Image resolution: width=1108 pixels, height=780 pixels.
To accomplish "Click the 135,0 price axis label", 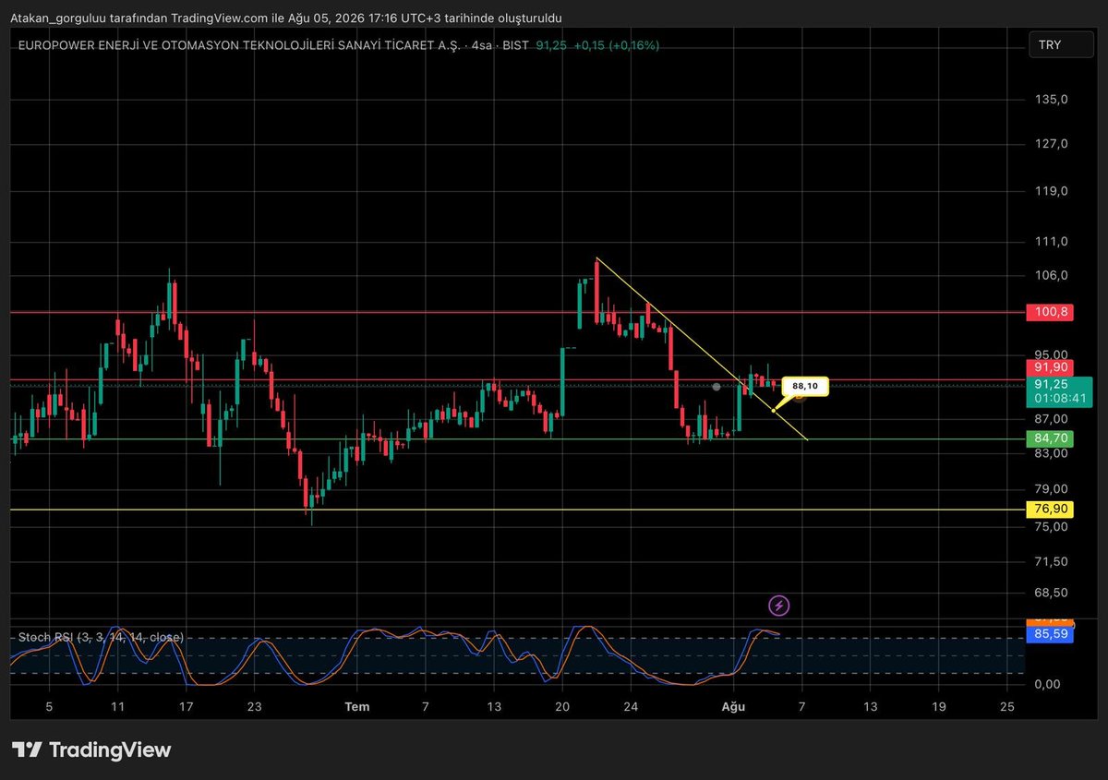I will coord(1052,99).
